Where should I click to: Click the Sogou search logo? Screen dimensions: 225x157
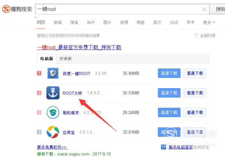[x=17, y=9]
